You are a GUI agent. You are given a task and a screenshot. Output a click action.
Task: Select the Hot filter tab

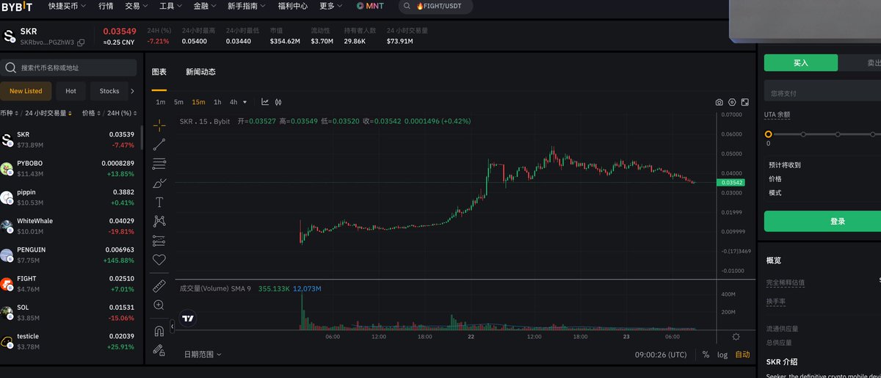coord(70,91)
